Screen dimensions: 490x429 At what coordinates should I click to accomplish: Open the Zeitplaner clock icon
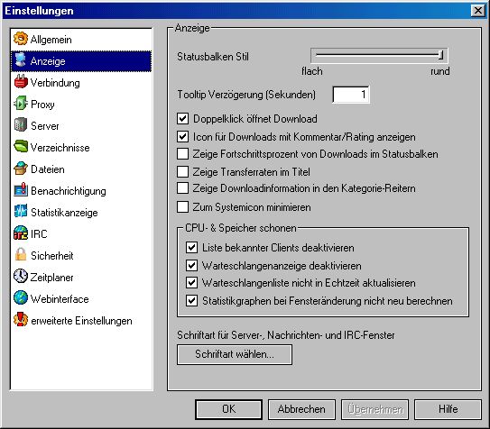click(x=21, y=277)
